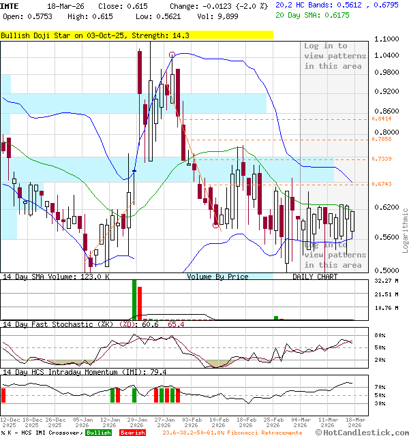
Task: Click the IMTE ticker symbol label
Action: click(x=10, y=5)
